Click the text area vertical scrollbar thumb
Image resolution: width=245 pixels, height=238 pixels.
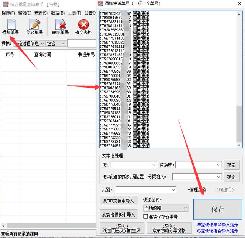(239, 124)
